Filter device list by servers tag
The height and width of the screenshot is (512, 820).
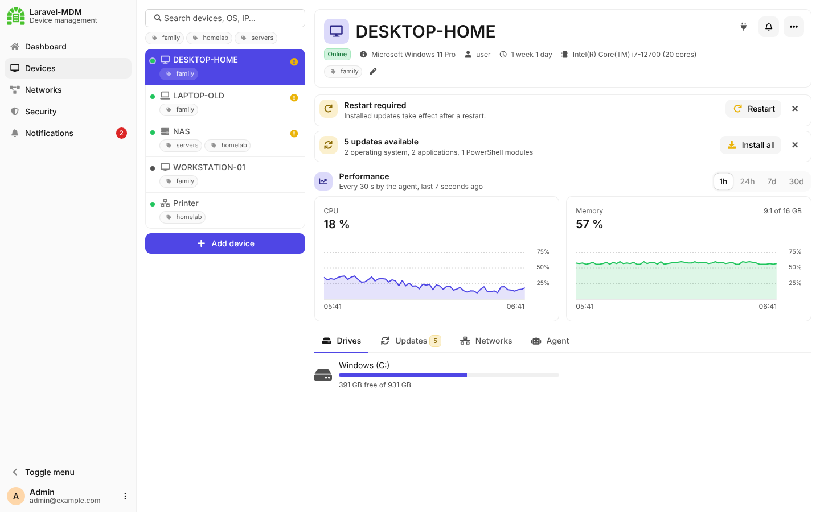pyautogui.click(x=256, y=38)
